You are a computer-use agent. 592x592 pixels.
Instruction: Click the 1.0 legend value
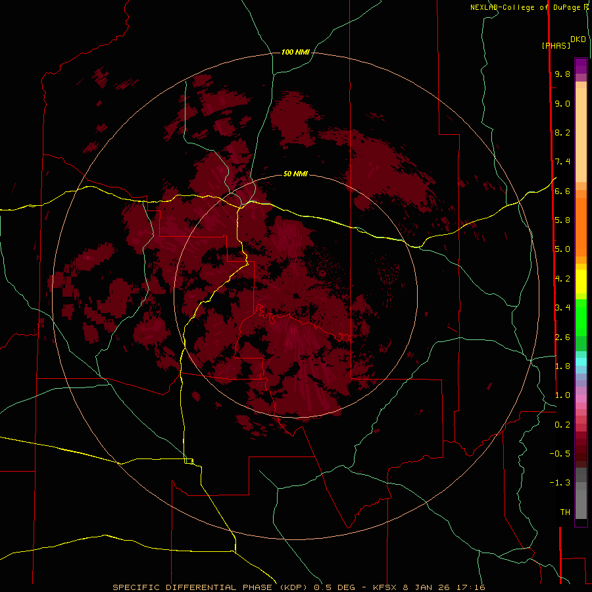pyautogui.click(x=562, y=395)
